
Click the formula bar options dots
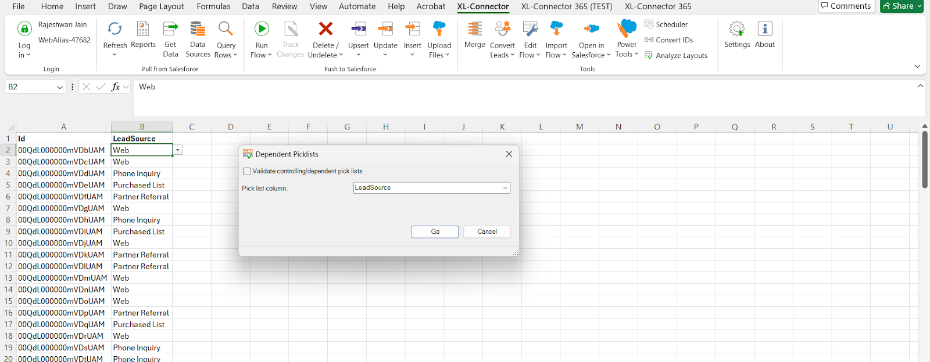point(72,87)
